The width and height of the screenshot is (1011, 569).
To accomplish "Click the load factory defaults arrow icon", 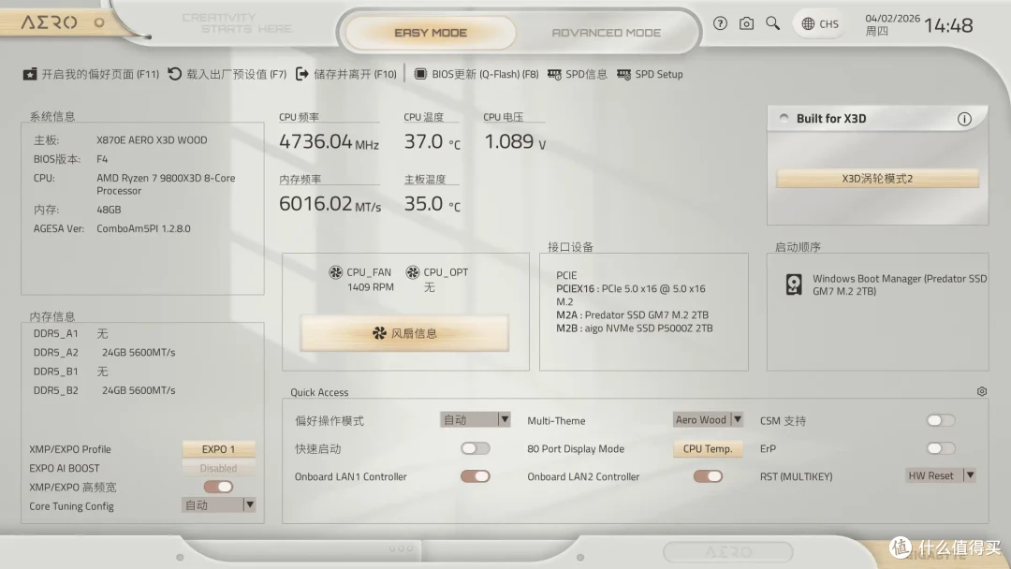I will click(175, 74).
